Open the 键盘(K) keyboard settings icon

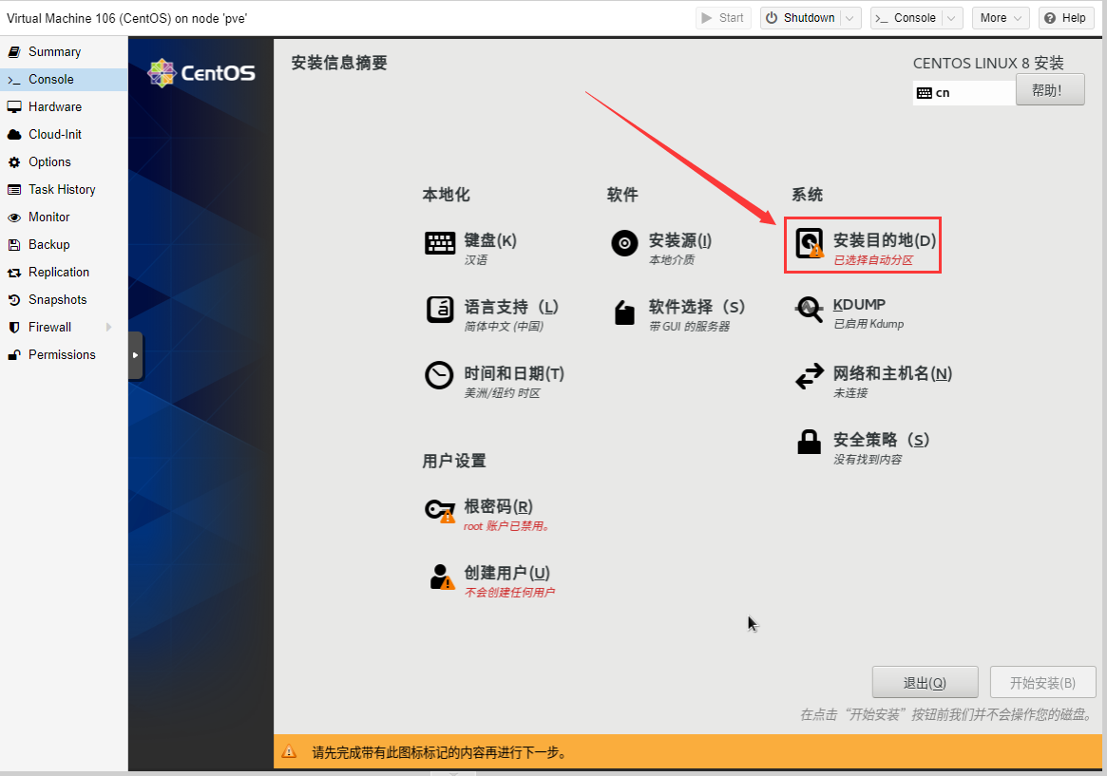[x=440, y=242]
